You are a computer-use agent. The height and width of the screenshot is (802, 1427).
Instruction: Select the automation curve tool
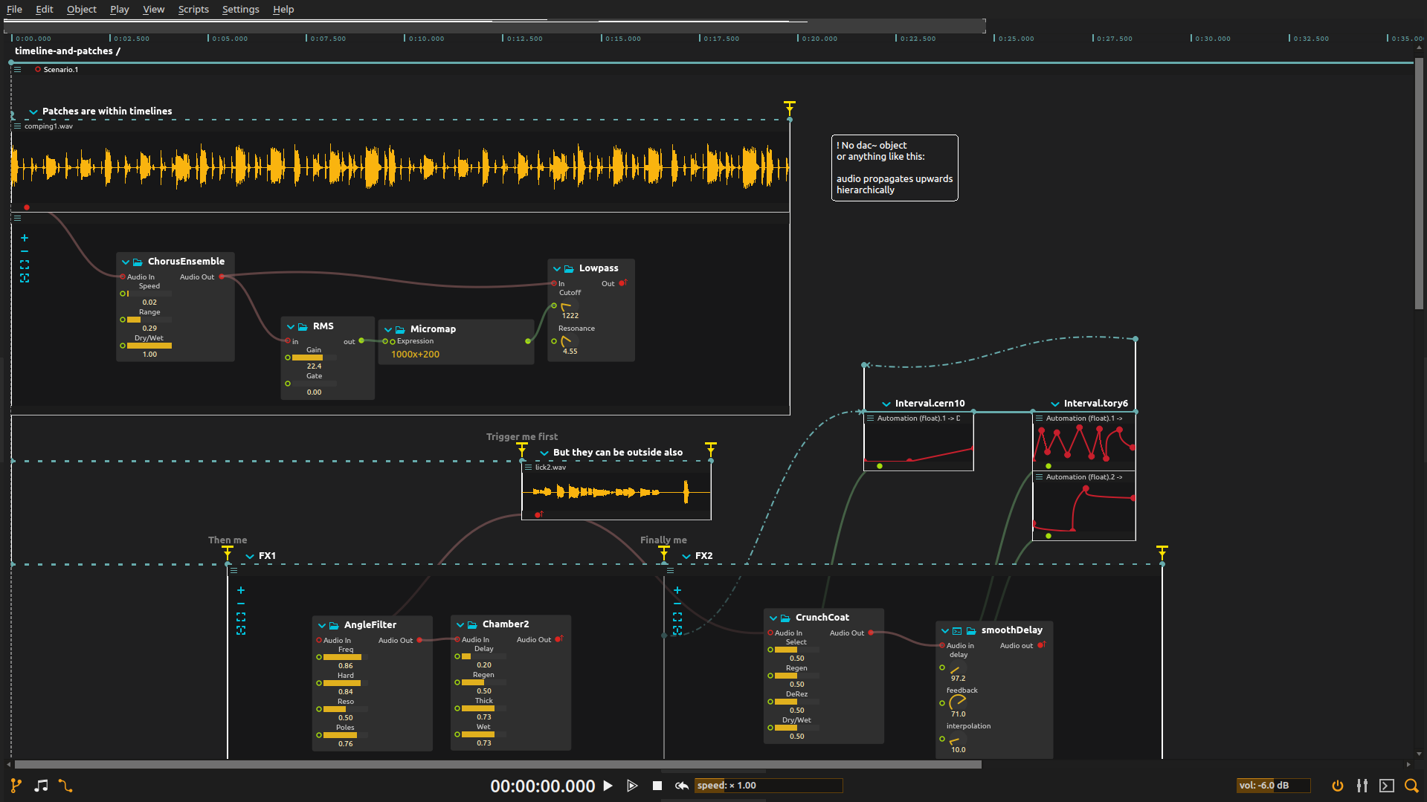tap(66, 785)
